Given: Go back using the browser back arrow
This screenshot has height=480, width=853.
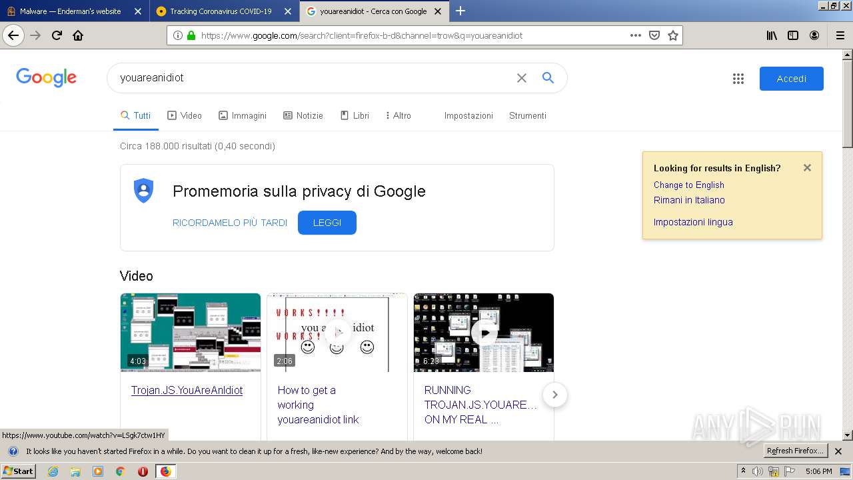Looking at the screenshot, I should (x=13, y=35).
